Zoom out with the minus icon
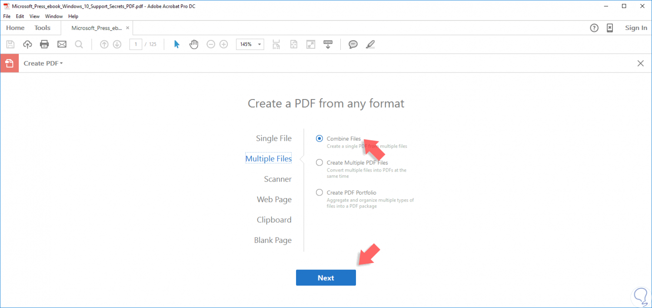Viewport: 652px width, 308px height. coord(211,44)
